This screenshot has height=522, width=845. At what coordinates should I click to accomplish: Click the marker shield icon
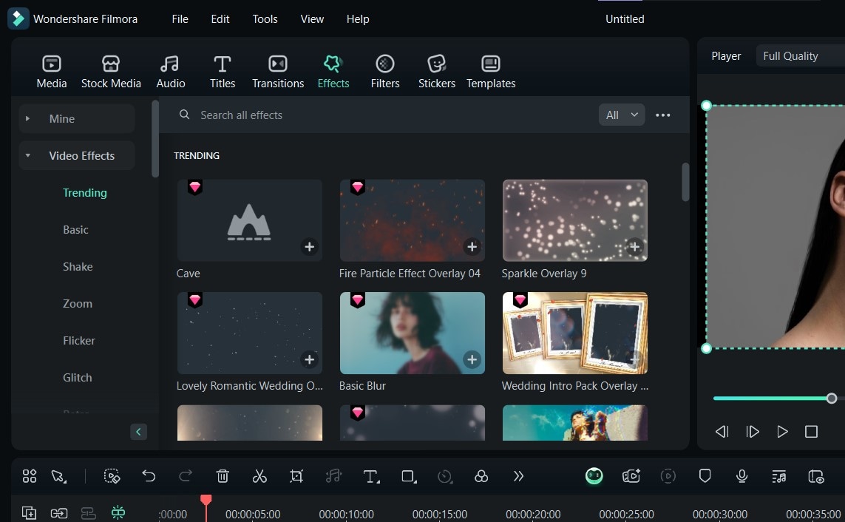(705, 476)
